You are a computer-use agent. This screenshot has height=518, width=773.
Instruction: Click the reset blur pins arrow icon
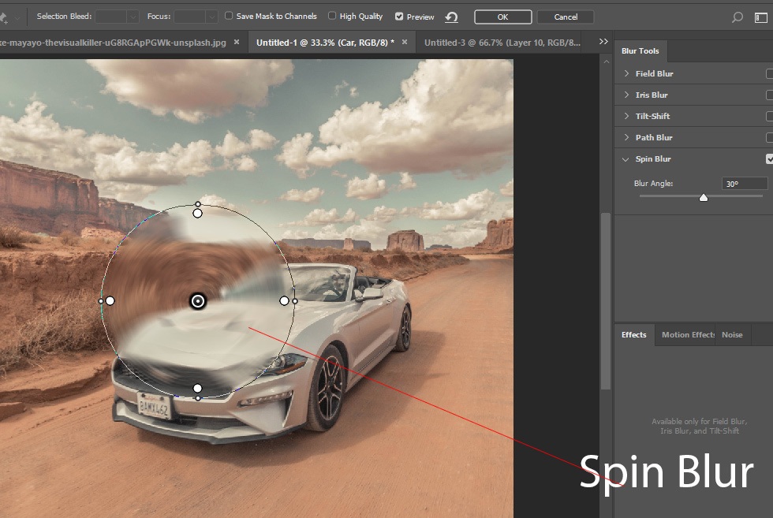pos(451,17)
